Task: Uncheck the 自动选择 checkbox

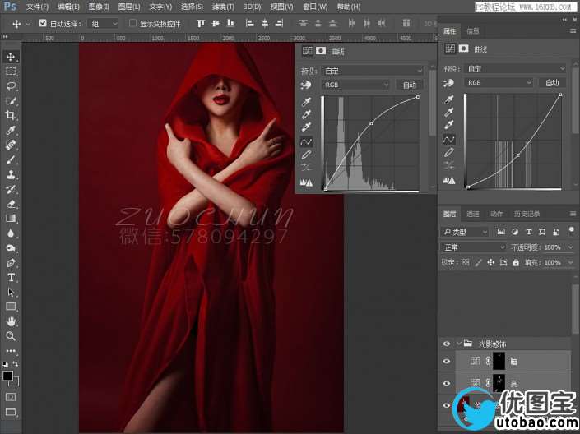Action: tap(43, 23)
